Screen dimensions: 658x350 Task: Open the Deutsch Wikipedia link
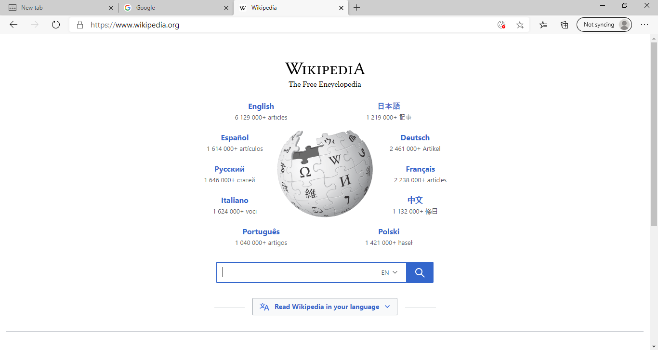(415, 138)
